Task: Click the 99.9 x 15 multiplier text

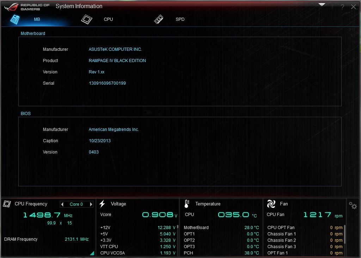Action: [59, 223]
